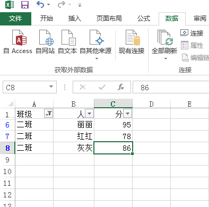This screenshot has width=209, height=207.
Task: Open the 连接 connections button
Action: coord(192,33)
